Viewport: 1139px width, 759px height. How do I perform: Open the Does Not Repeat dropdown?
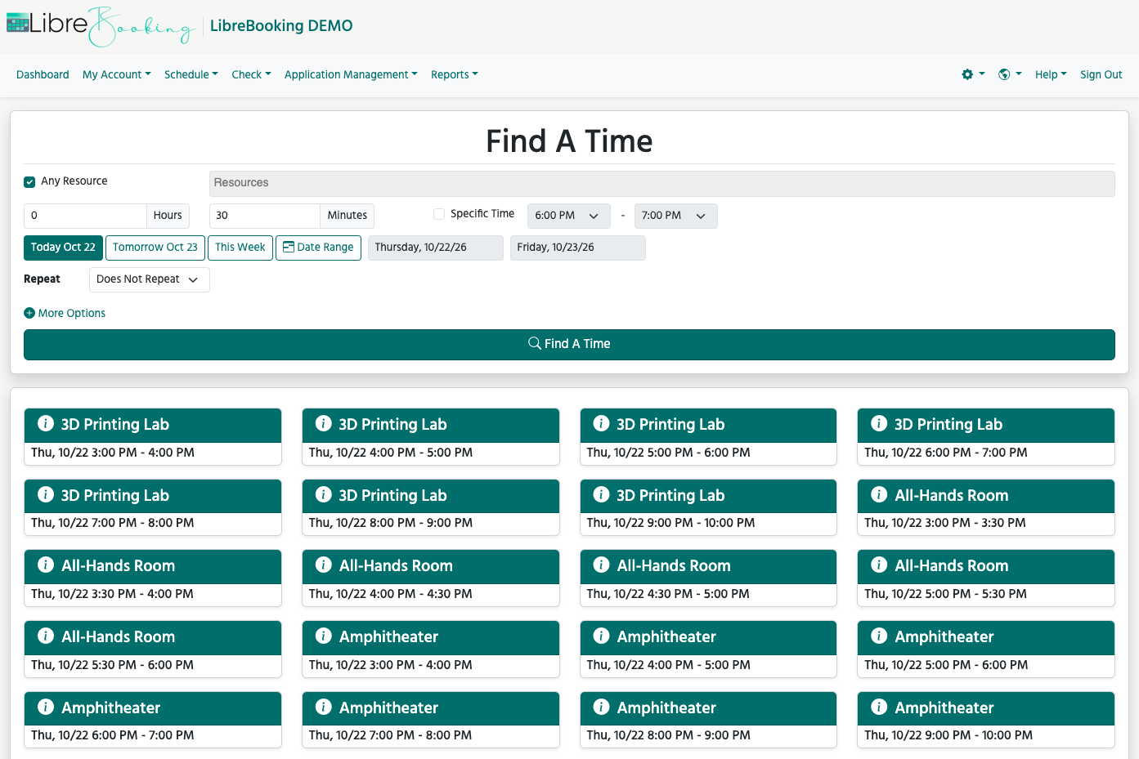(x=149, y=279)
